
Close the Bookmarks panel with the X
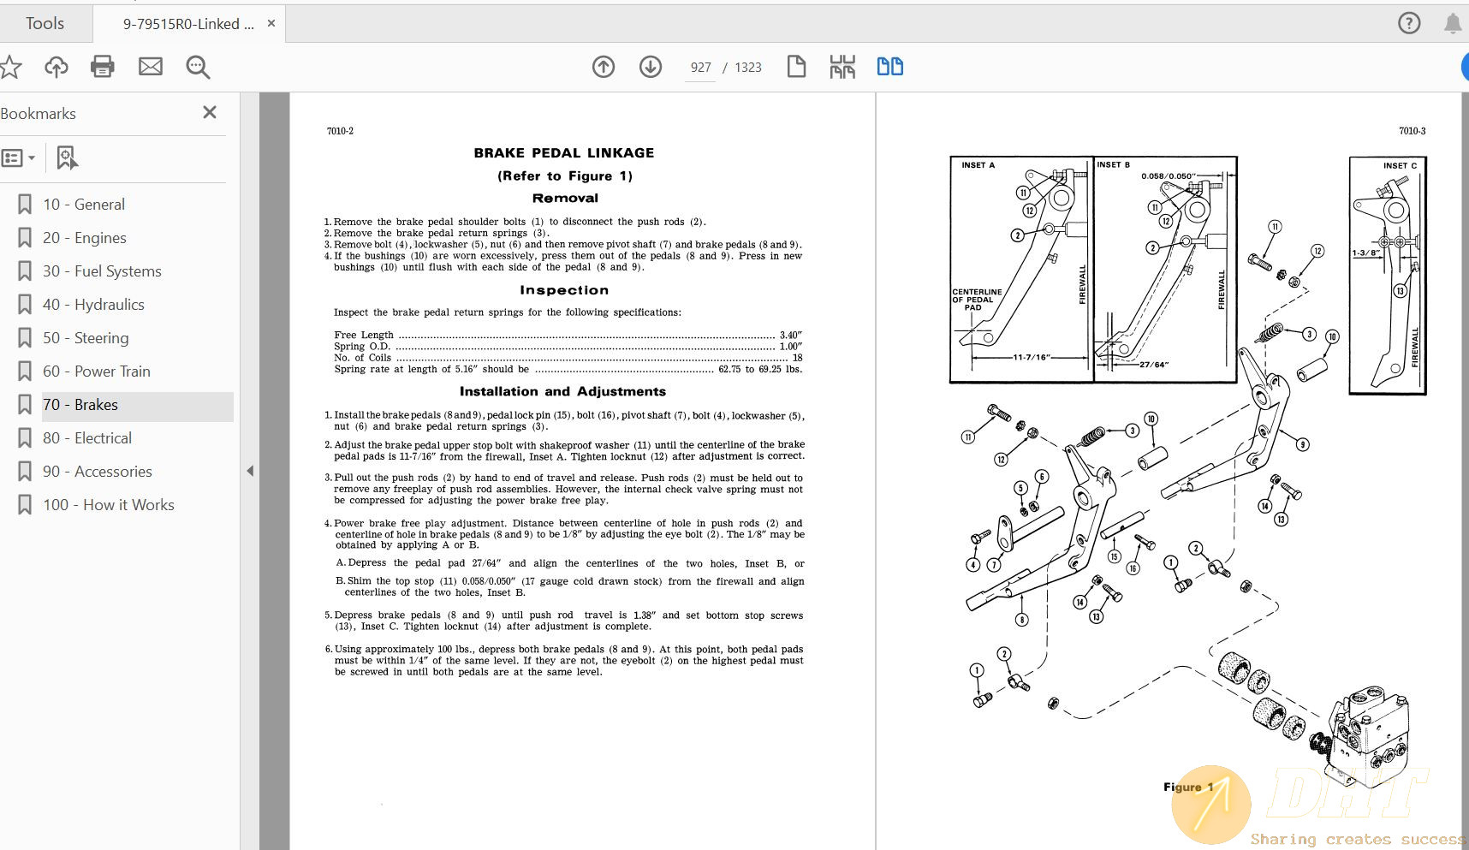(x=209, y=112)
